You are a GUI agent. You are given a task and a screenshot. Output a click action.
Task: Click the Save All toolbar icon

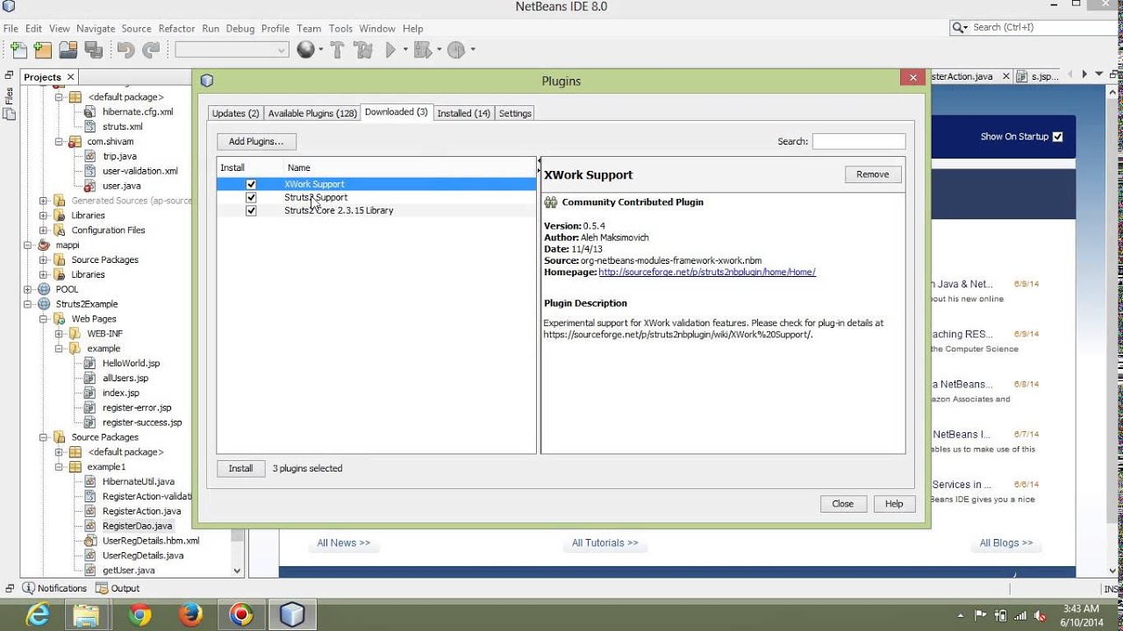click(93, 50)
